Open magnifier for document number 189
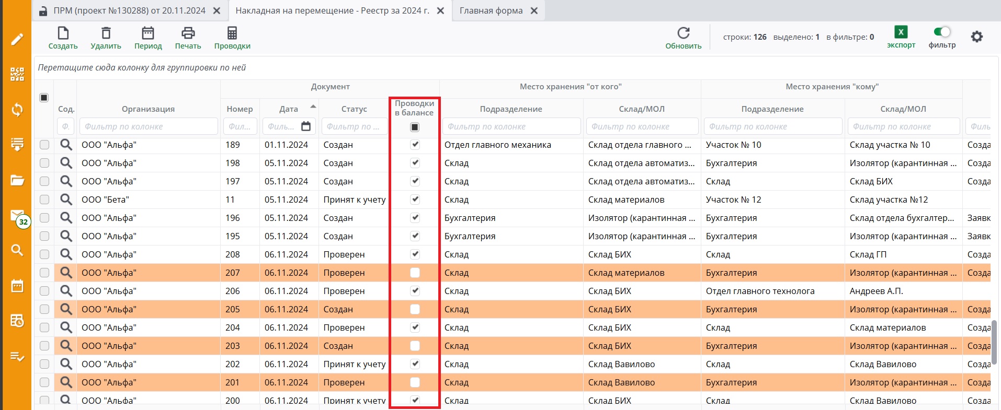This screenshot has width=1001, height=410. click(66, 145)
